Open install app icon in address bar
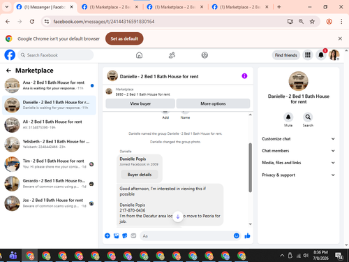This screenshot has height=262, width=349. click(290, 22)
